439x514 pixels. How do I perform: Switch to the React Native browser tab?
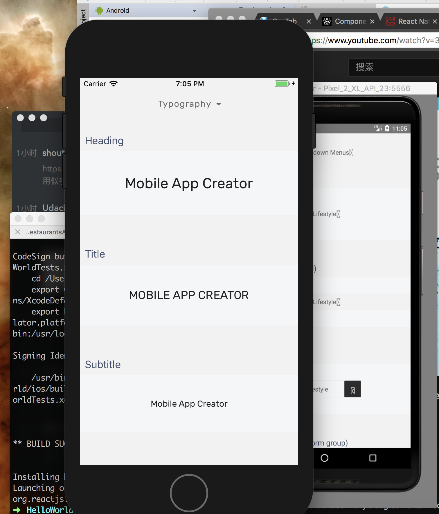[x=413, y=21]
